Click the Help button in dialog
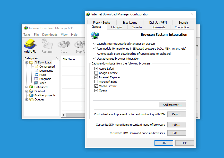The image size is (224, 158). click(185, 143)
